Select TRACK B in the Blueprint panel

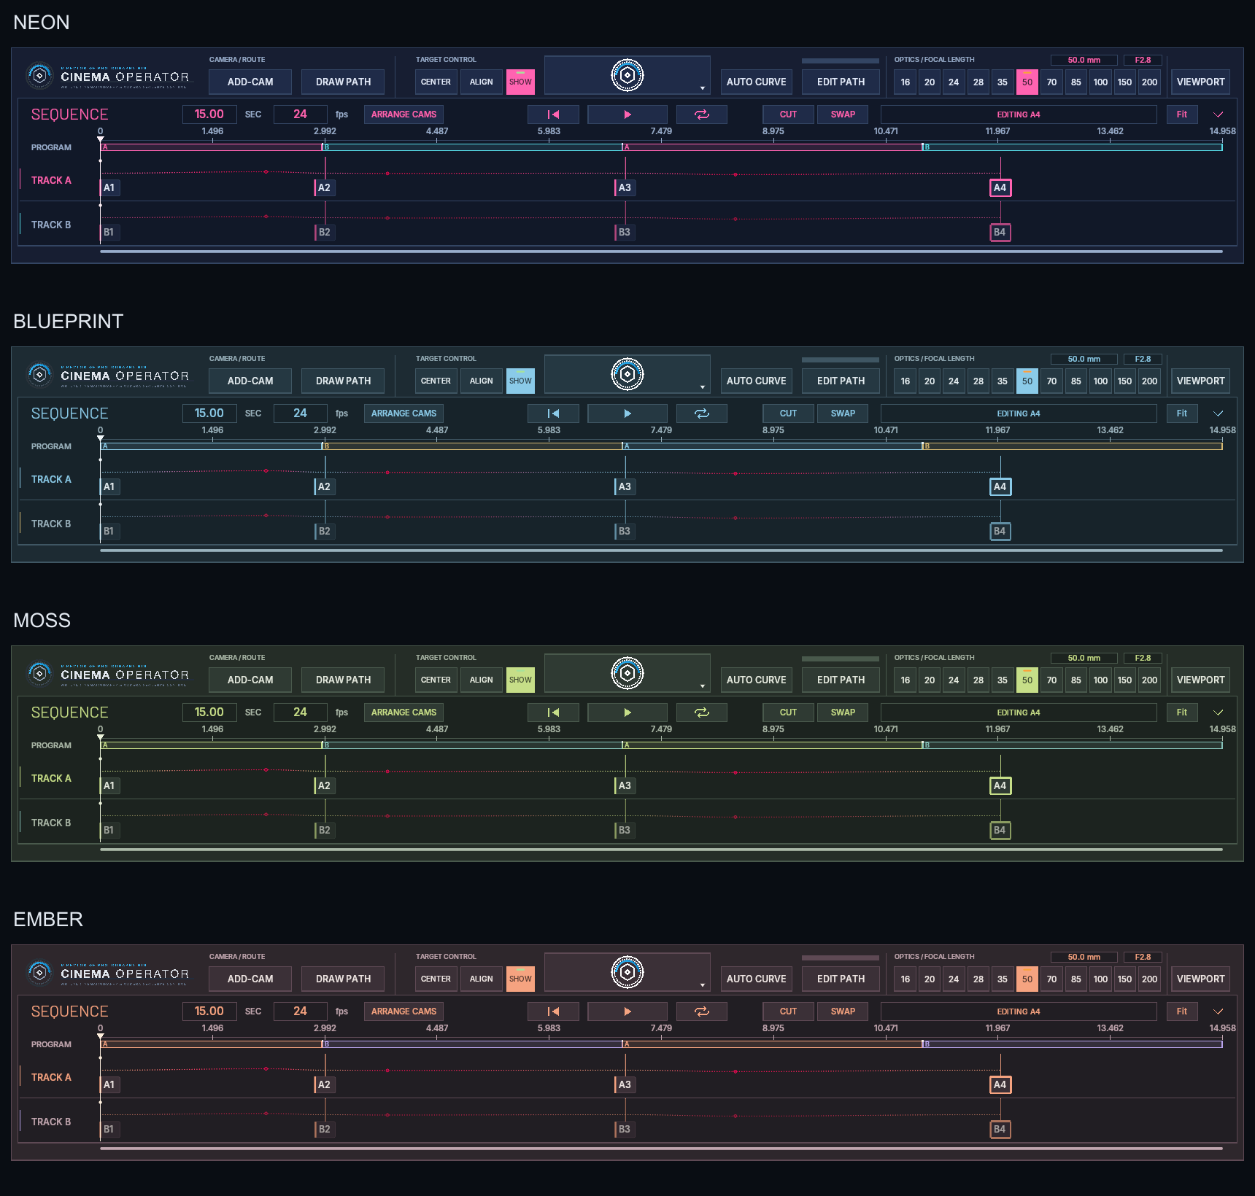coord(51,524)
